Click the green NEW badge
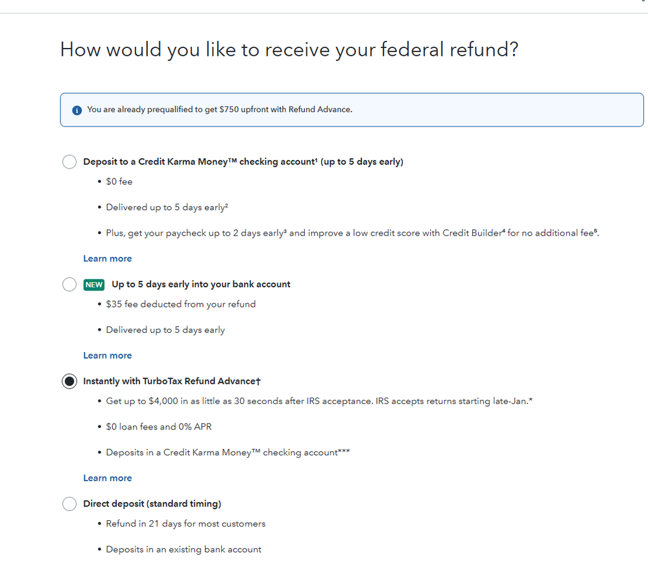Screen dimensions: 648x574 pos(94,284)
